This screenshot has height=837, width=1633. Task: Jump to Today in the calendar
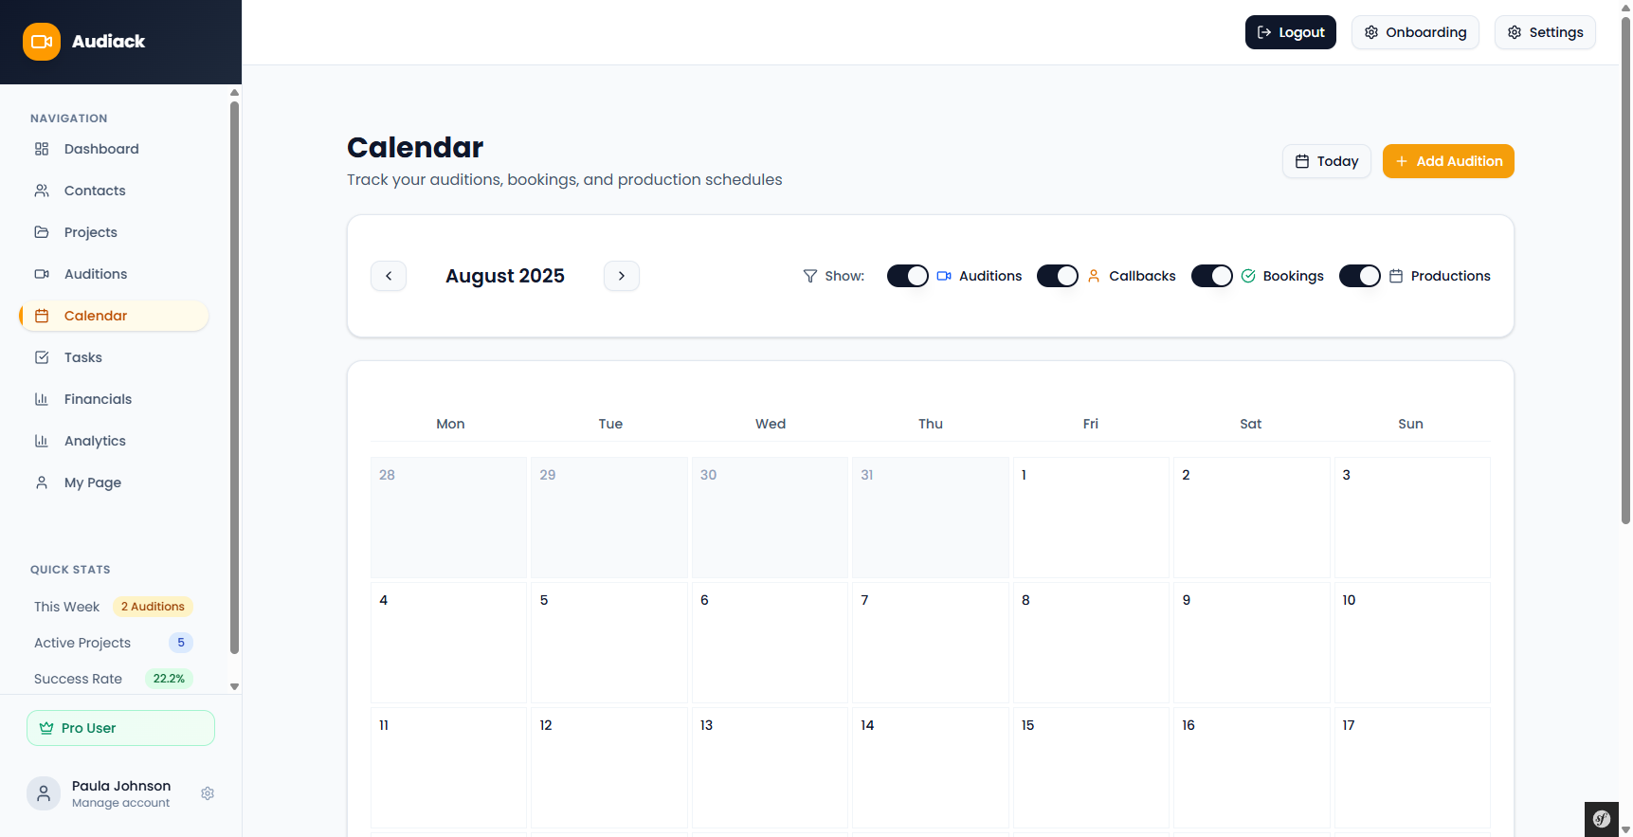coord(1326,161)
